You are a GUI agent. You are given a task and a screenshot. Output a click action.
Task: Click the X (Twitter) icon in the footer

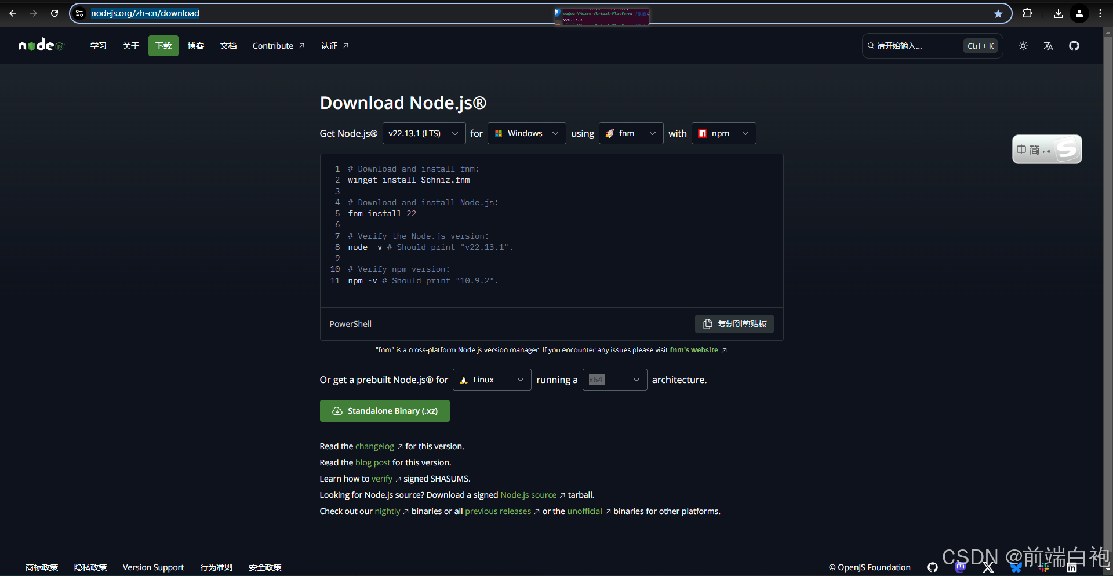[x=988, y=567]
